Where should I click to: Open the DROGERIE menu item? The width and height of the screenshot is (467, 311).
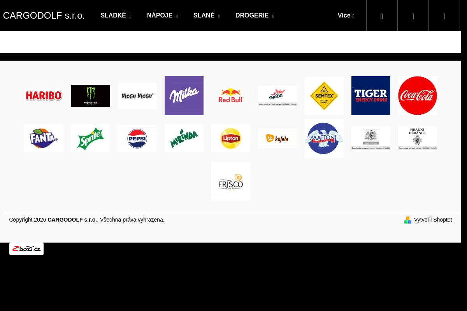pos(255,16)
